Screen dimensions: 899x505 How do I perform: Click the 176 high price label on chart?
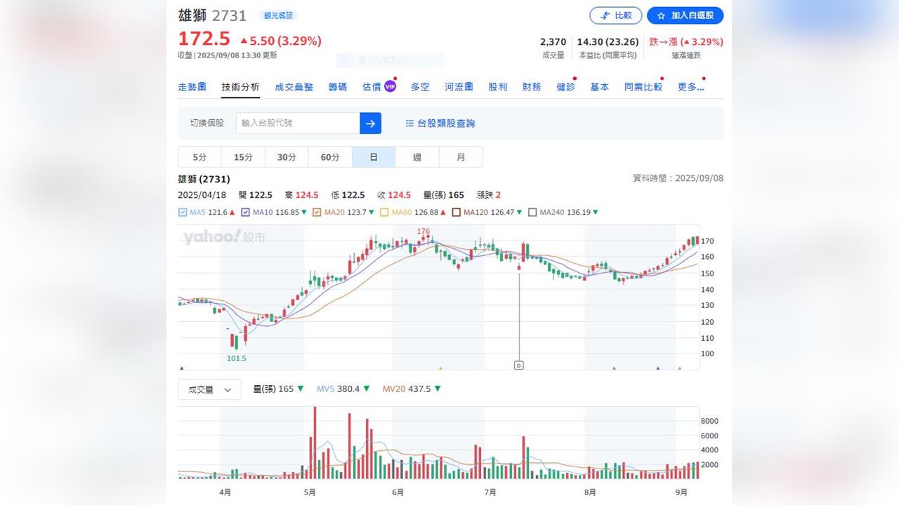point(423,231)
